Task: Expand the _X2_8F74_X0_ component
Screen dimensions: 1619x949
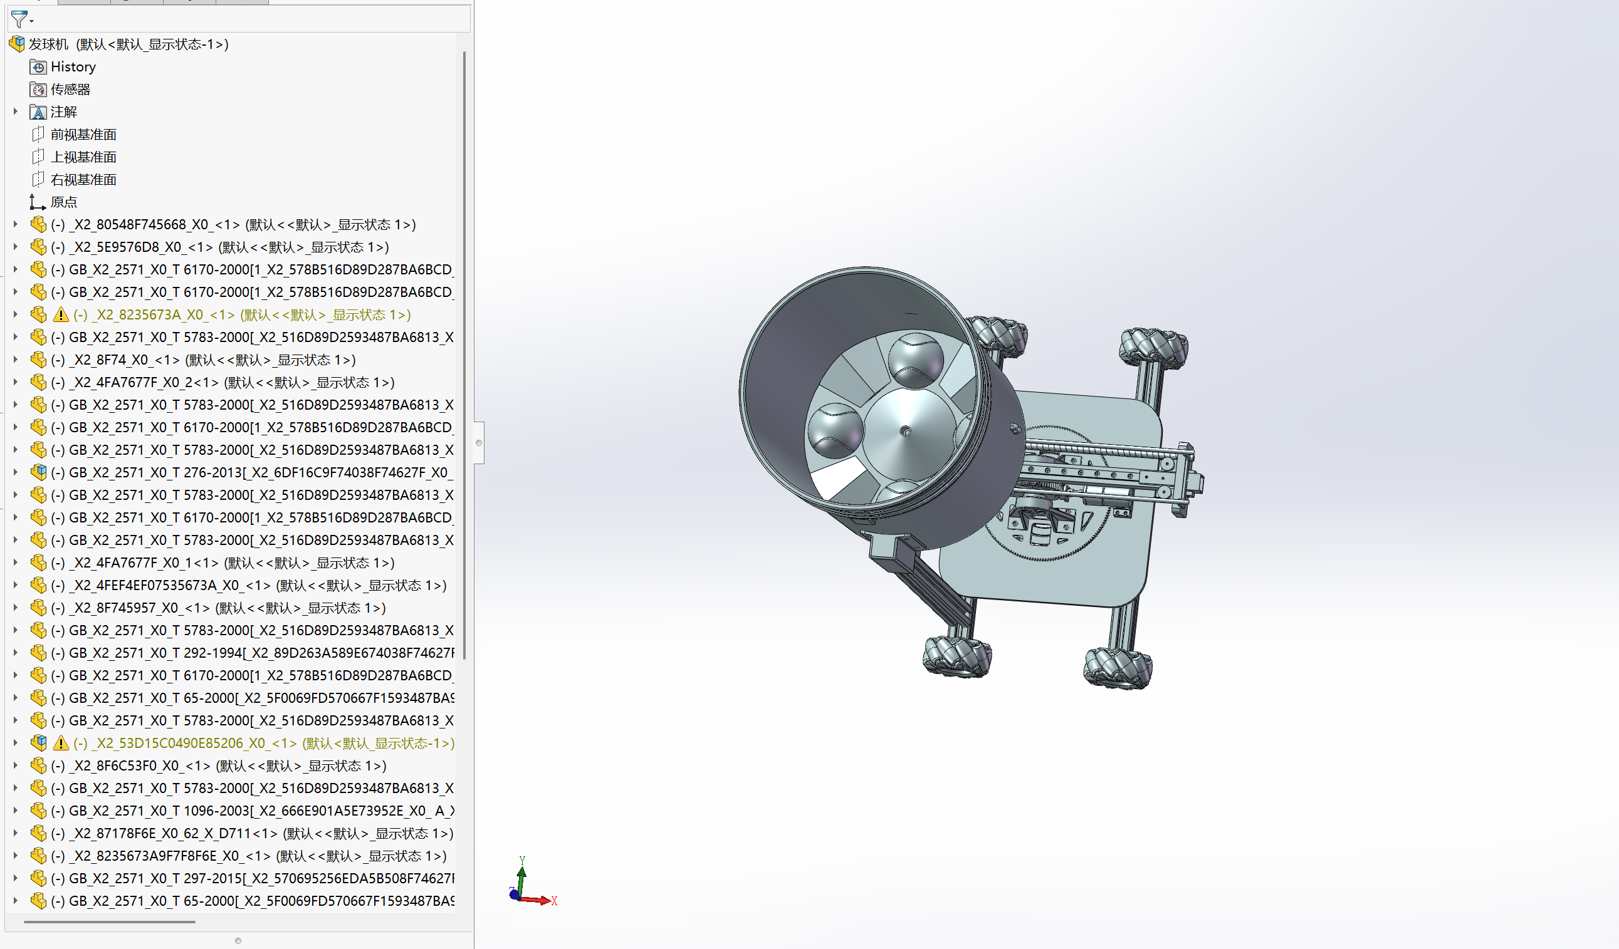Action: pyautogui.click(x=16, y=360)
